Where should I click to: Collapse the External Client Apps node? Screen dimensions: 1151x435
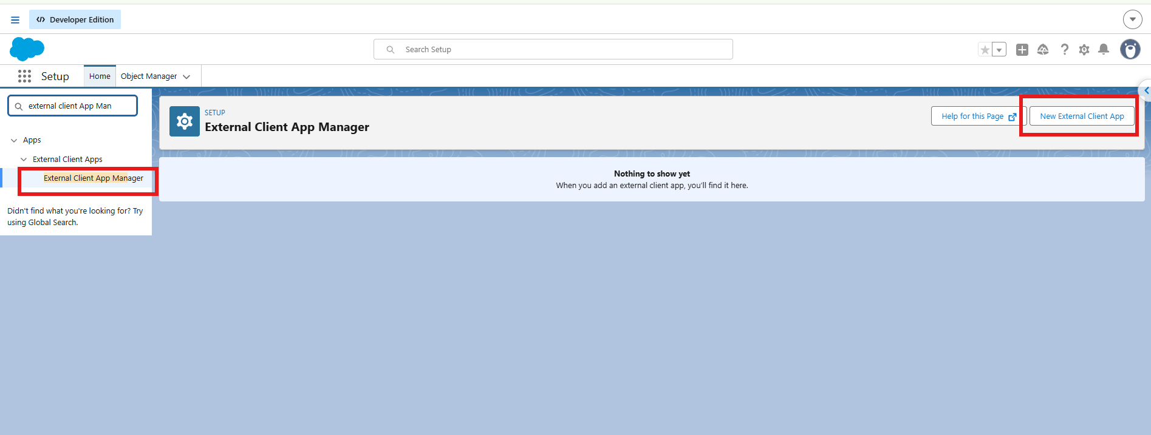click(x=24, y=160)
